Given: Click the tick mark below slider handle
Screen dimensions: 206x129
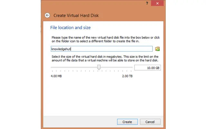Looking at the screenshot, I should coord(98,71).
